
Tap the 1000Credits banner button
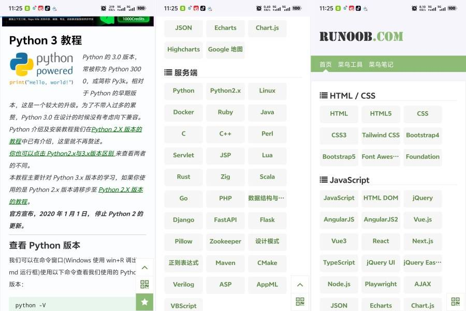click(x=134, y=19)
